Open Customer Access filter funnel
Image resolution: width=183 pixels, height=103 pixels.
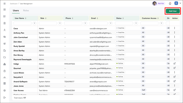tap(161, 23)
